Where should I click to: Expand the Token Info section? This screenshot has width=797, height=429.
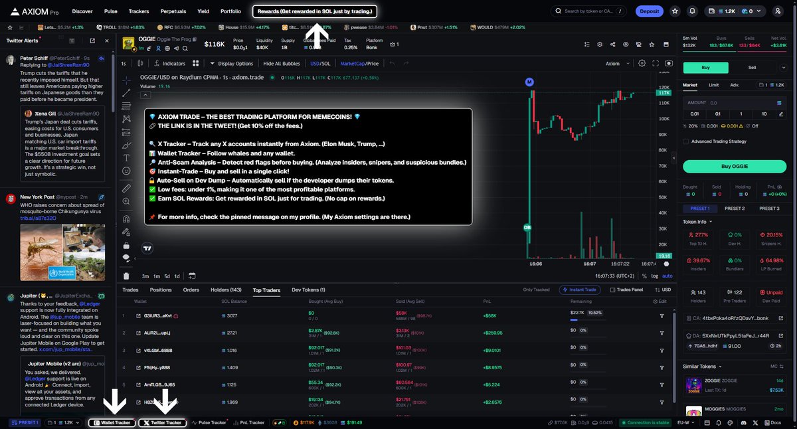[x=697, y=222]
